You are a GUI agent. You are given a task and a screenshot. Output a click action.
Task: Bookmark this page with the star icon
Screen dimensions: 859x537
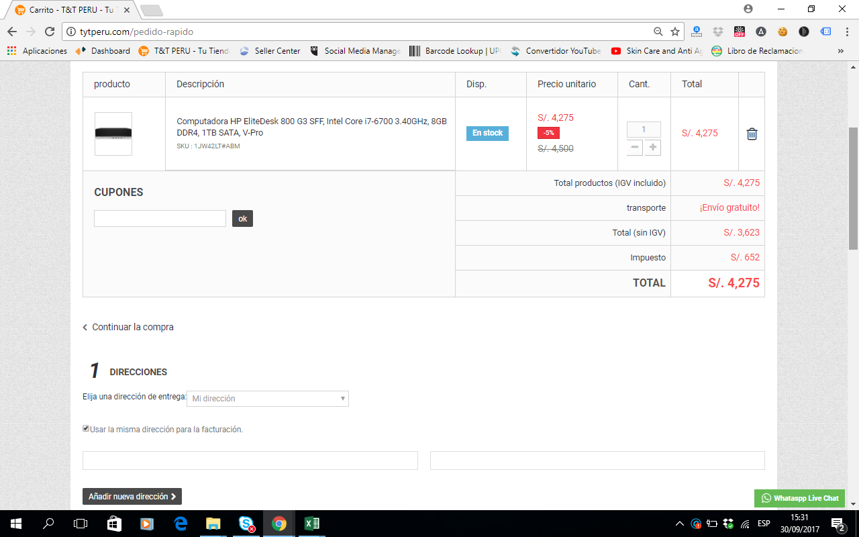675,32
